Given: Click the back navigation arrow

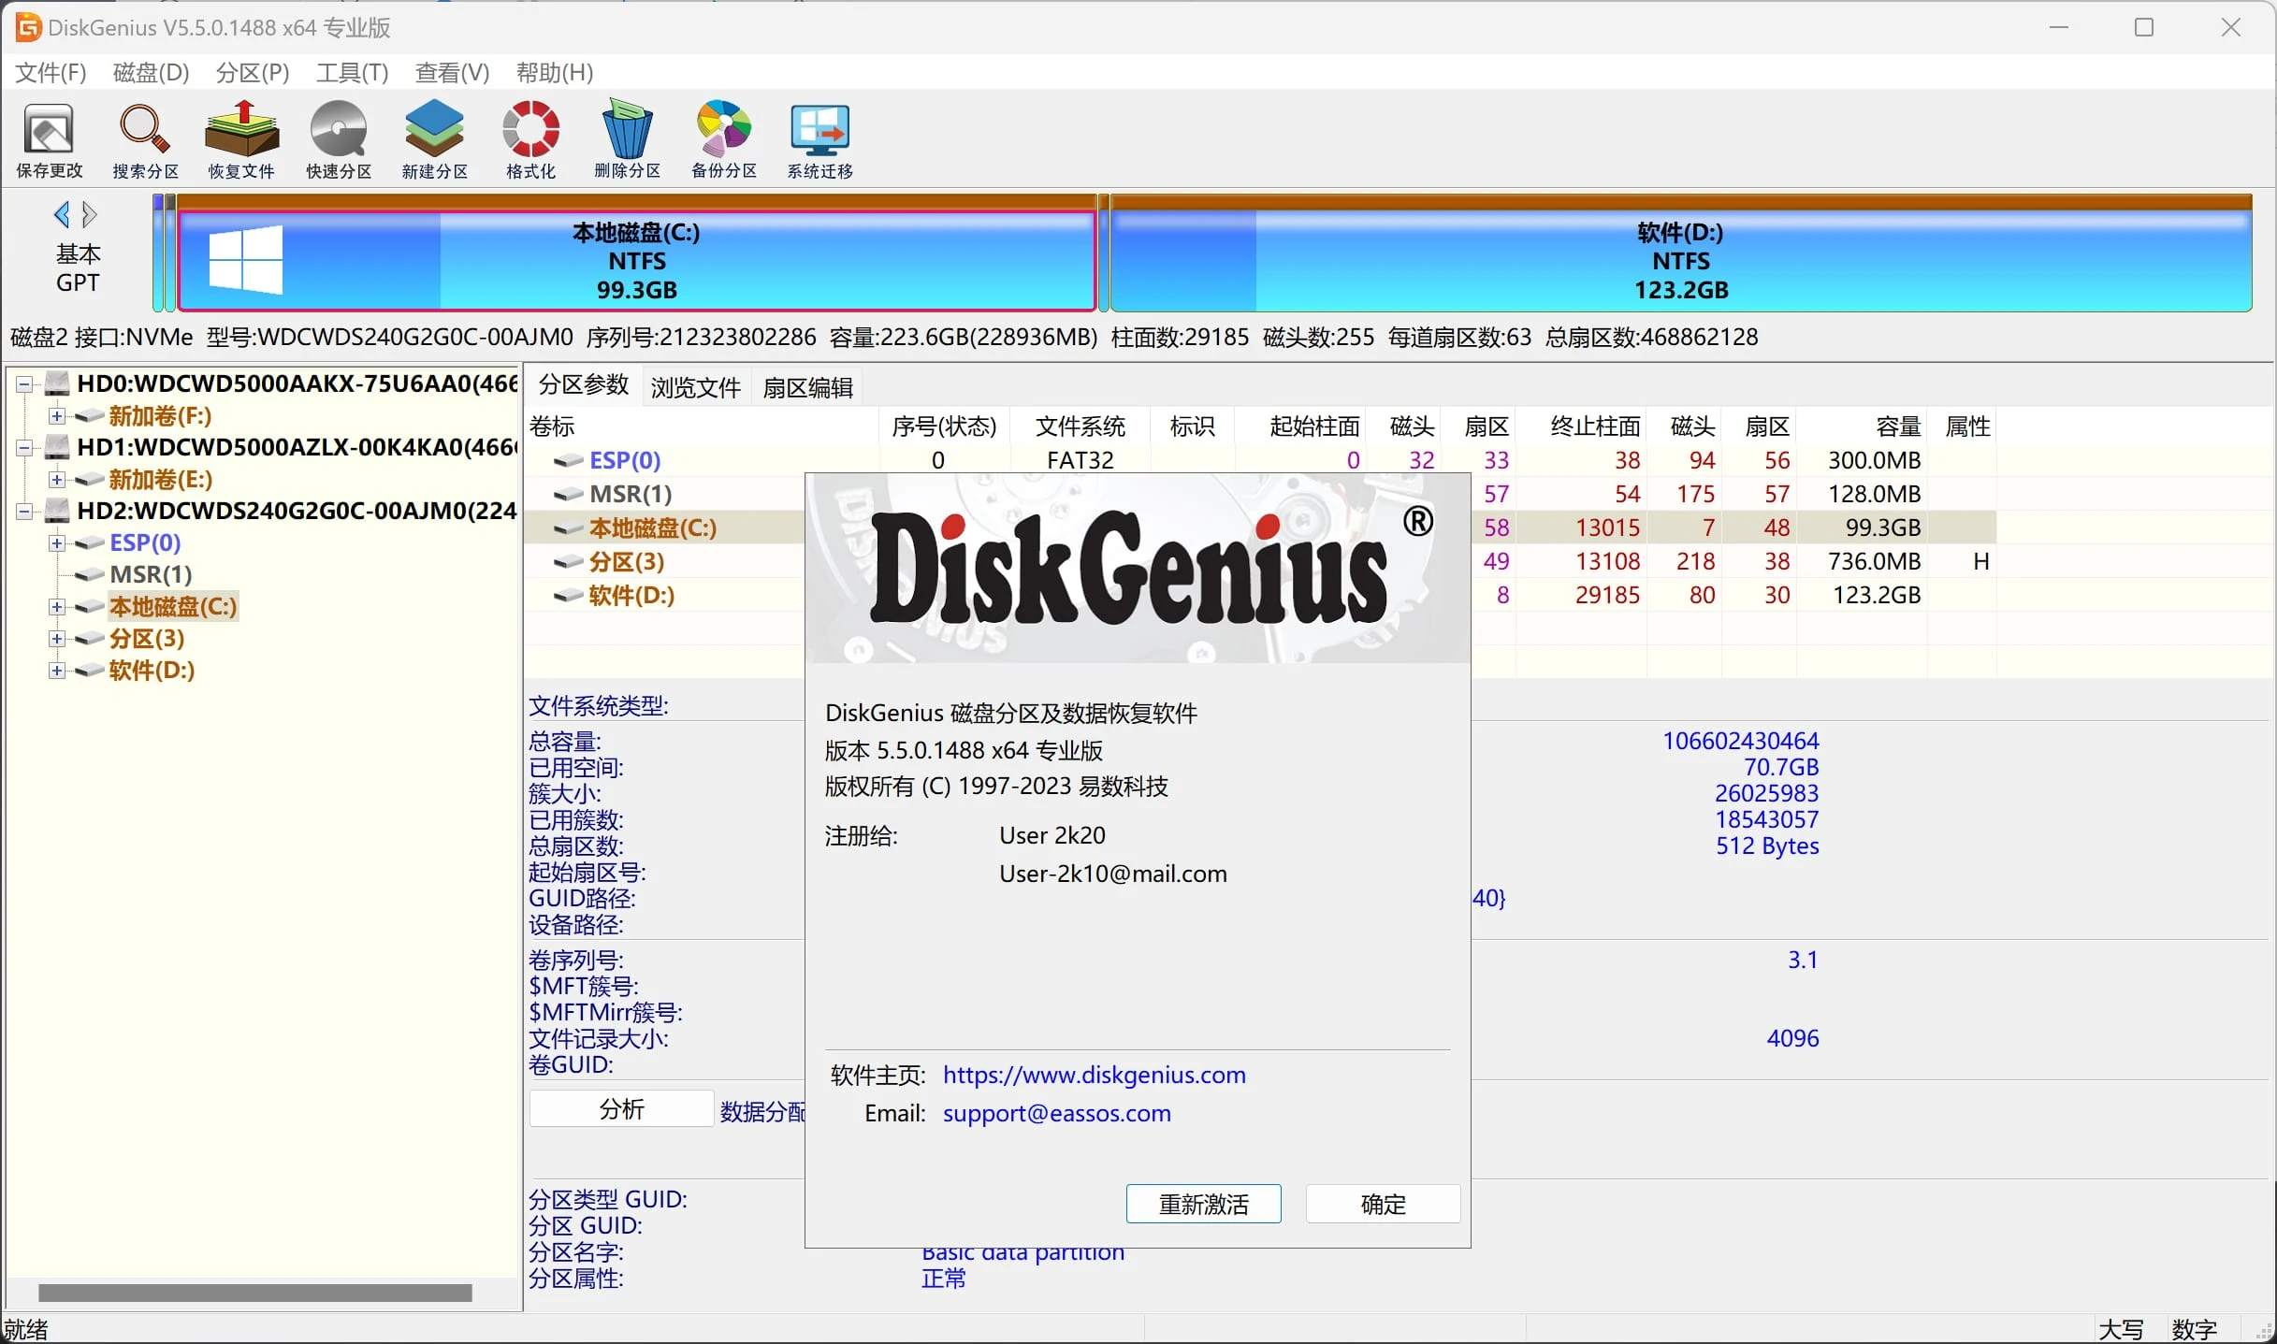Looking at the screenshot, I should pos(63,214).
